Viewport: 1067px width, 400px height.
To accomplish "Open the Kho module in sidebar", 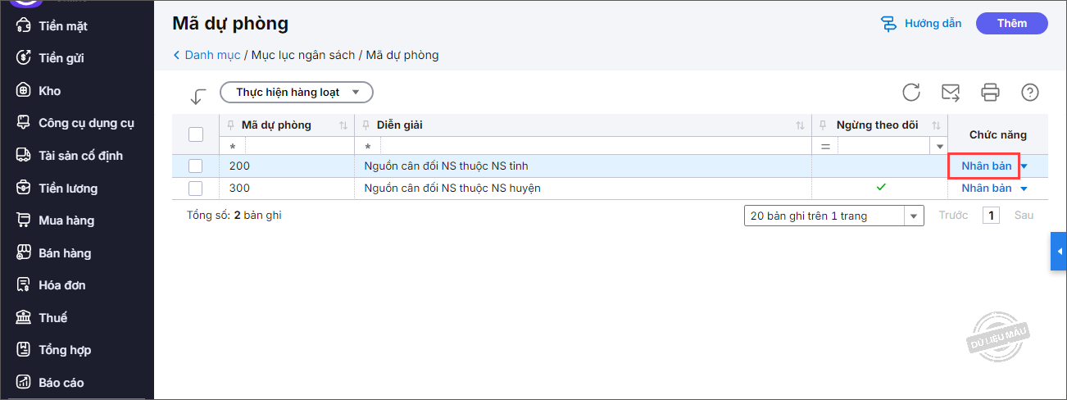I will click(49, 91).
